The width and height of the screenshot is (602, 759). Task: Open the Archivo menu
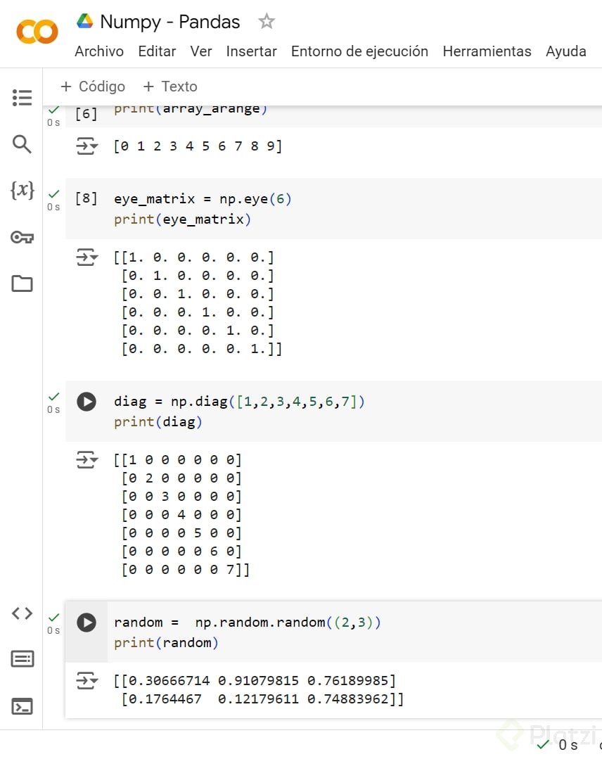coord(99,51)
